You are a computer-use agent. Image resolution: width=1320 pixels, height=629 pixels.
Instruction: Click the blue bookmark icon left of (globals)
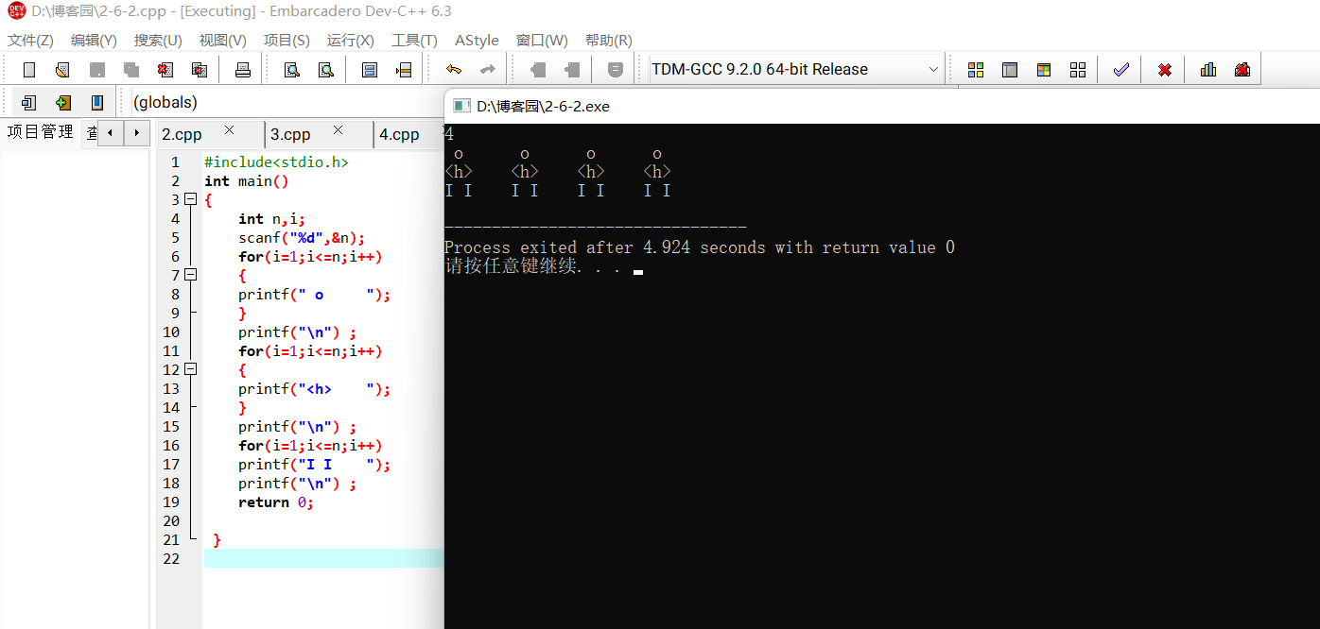pos(97,103)
